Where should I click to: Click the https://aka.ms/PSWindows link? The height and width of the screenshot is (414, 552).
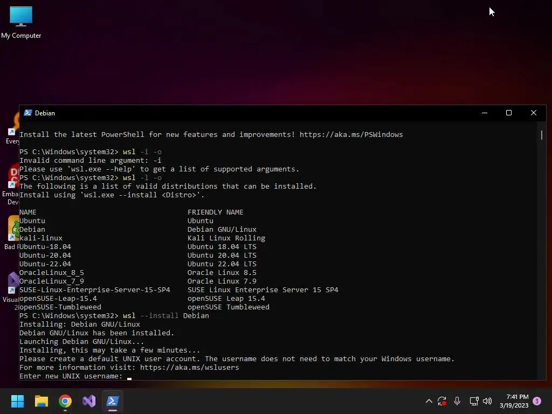coord(351,134)
